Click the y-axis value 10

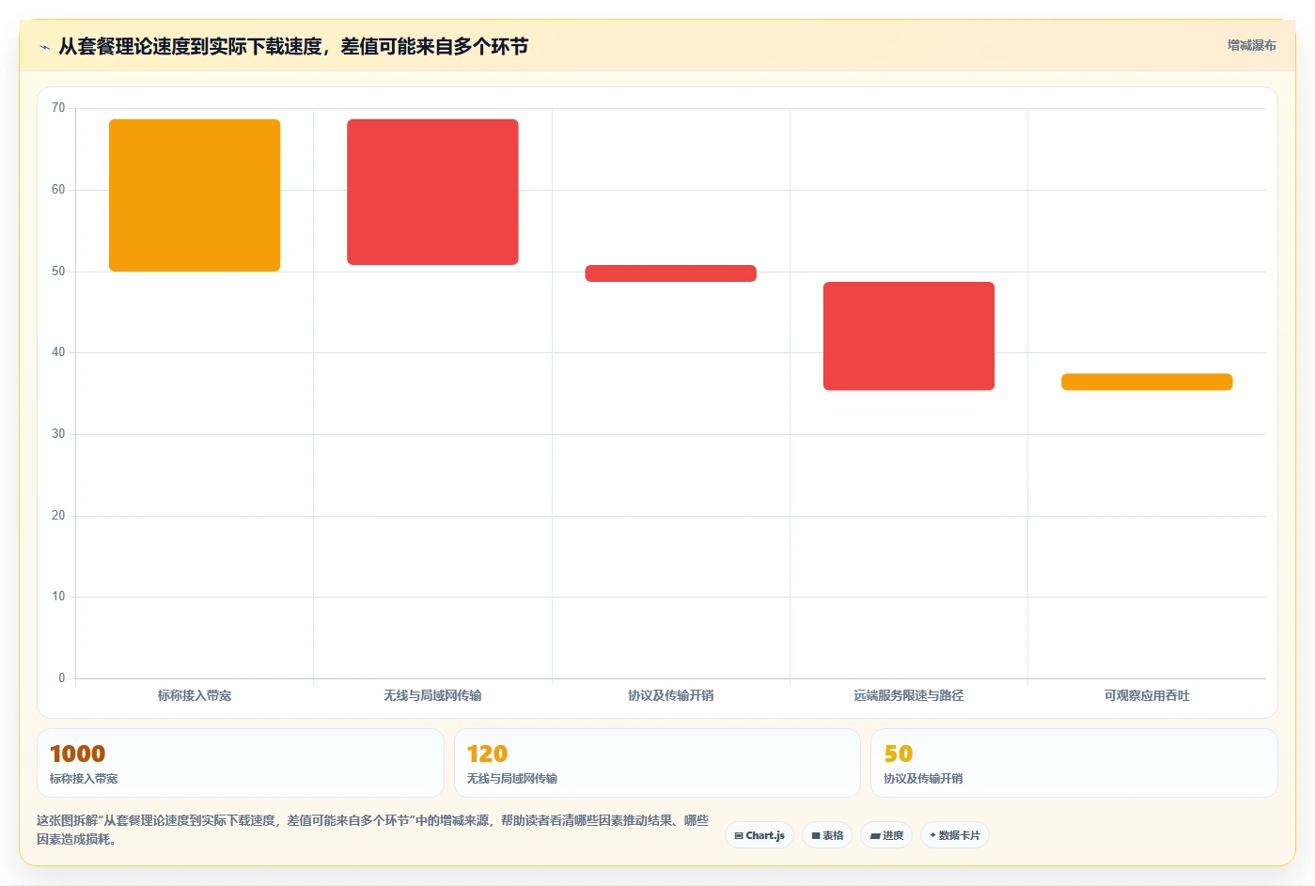pos(58,597)
